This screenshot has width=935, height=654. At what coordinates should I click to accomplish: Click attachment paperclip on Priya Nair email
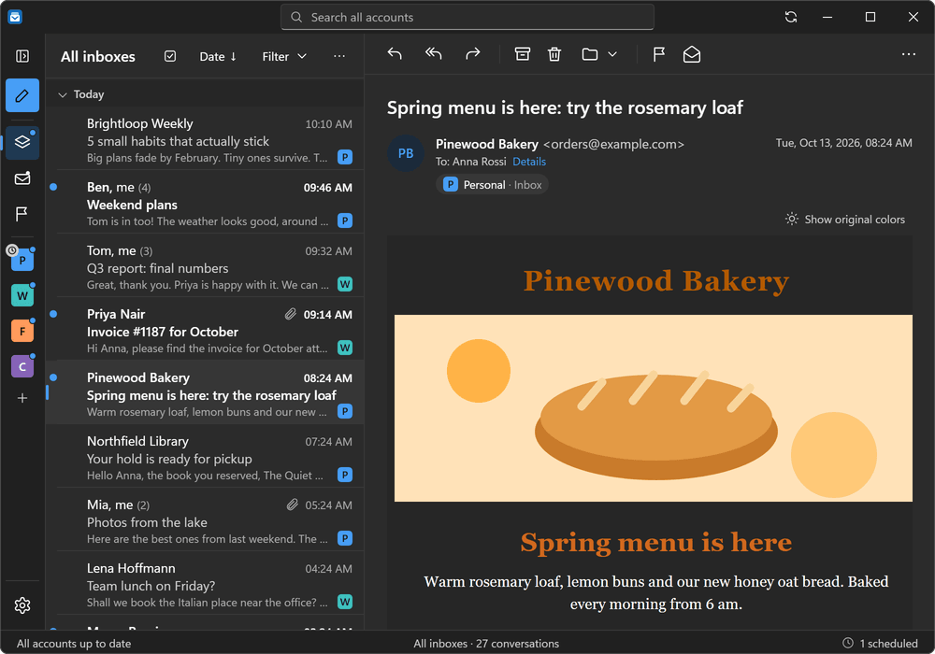pos(291,314)
